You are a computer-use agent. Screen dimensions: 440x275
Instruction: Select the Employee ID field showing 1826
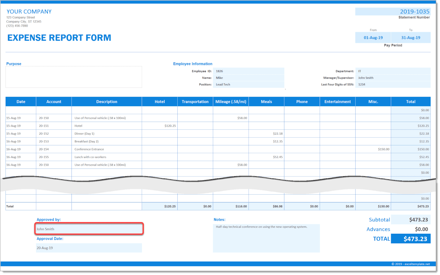click(x=248, y=71)
